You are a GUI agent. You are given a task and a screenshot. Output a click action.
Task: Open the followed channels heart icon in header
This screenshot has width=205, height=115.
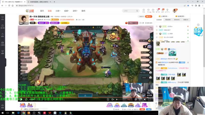[x=148, y=11]
